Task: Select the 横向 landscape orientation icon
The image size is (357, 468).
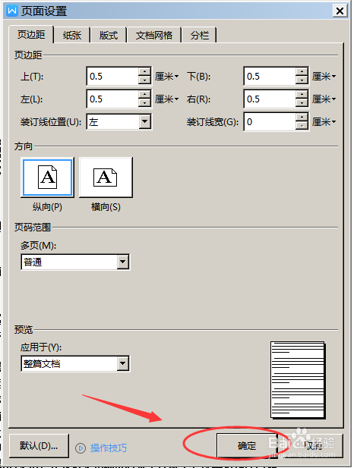Action: point(106,177)
